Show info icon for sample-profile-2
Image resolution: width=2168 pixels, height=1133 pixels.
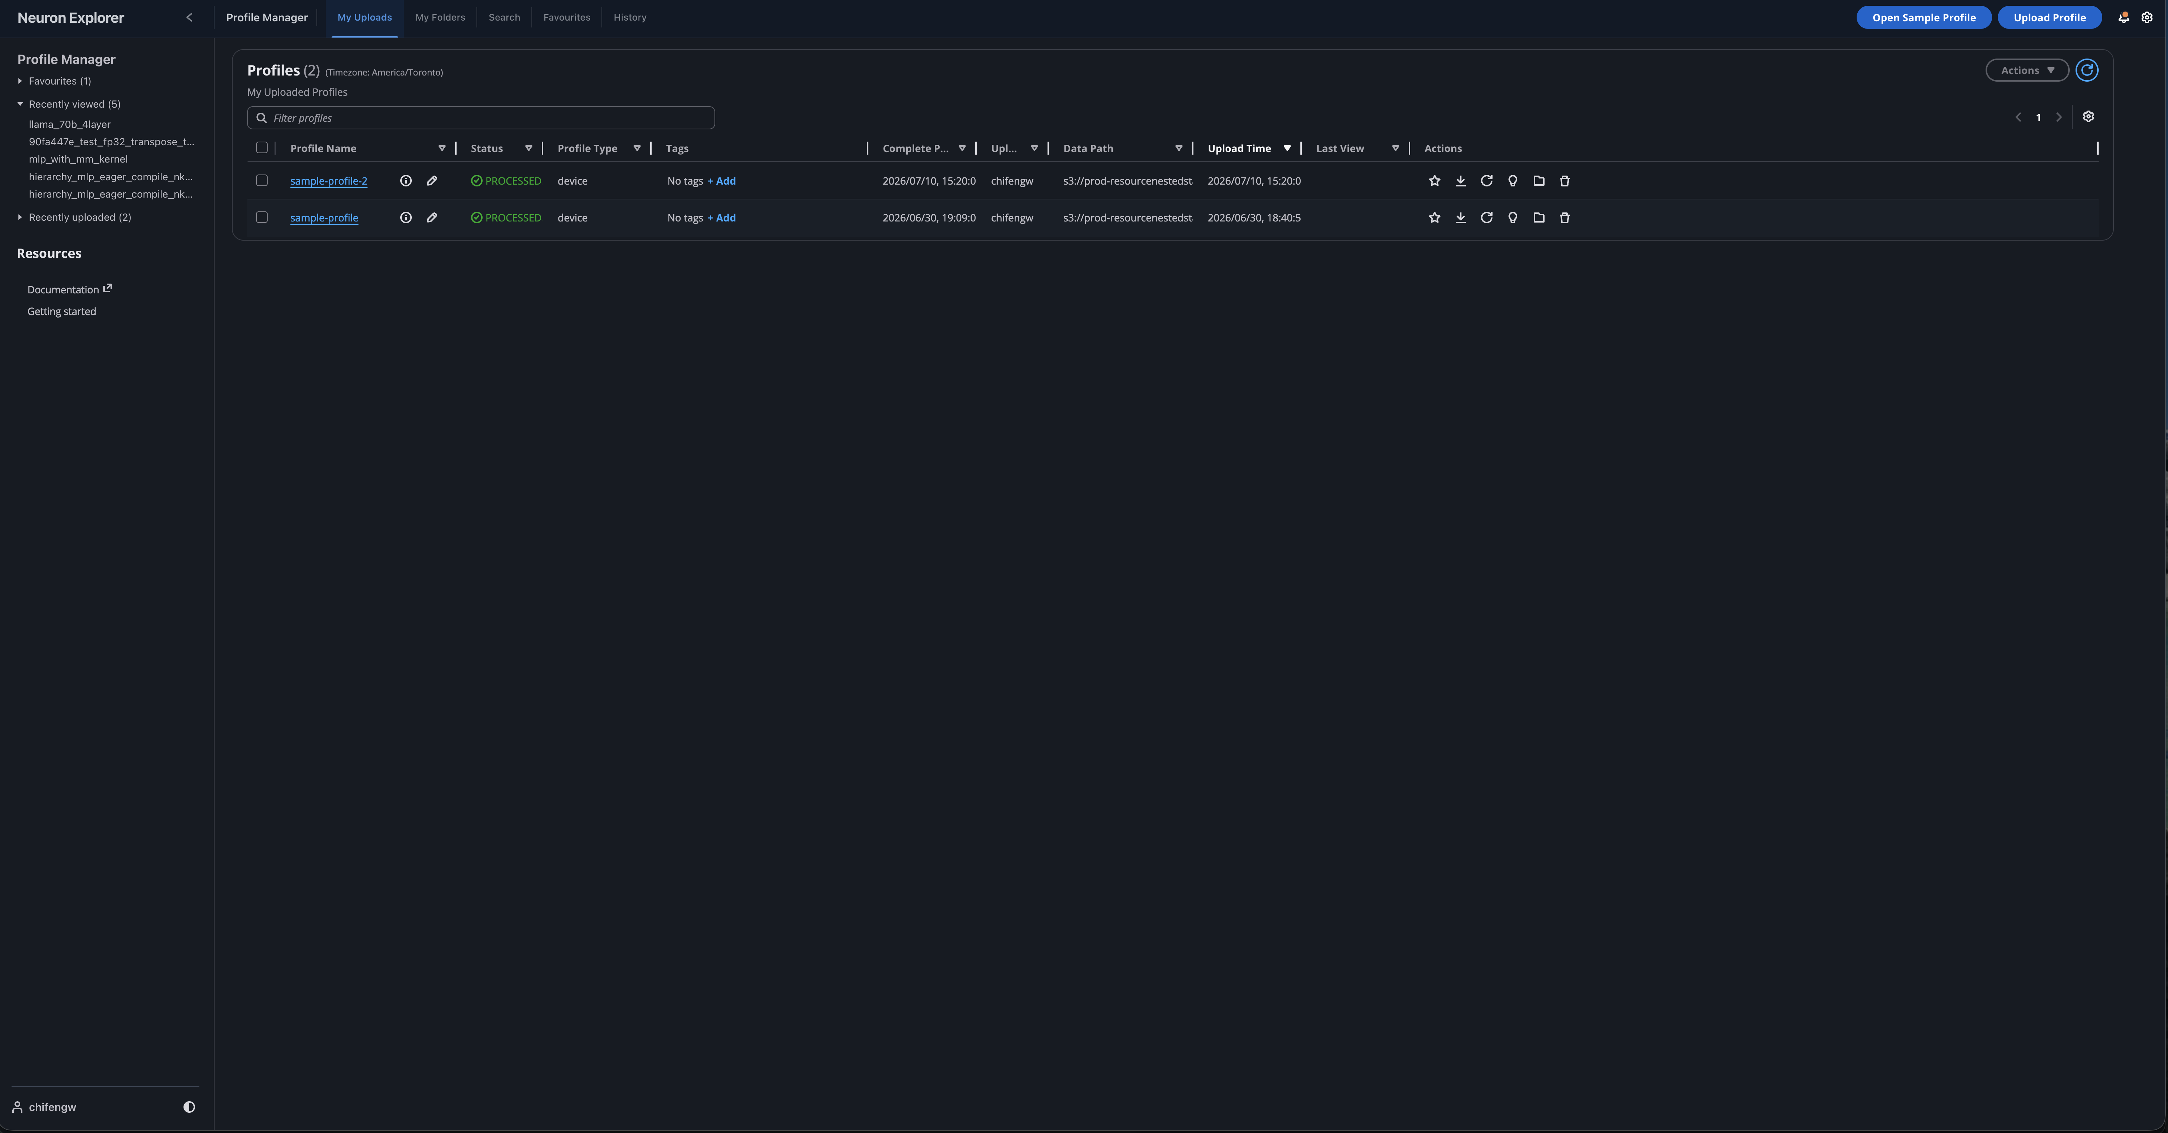406,181
